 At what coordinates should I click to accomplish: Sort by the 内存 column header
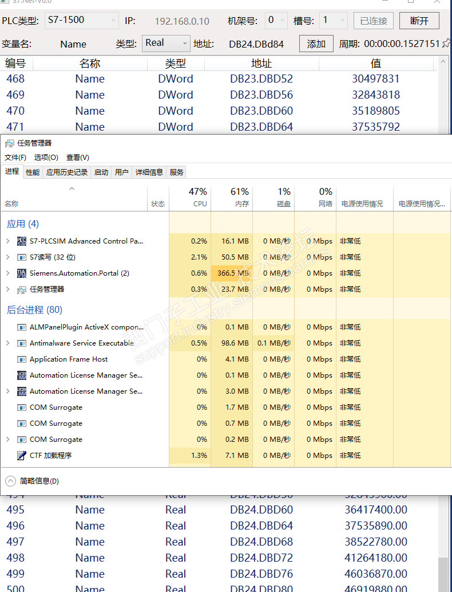pyautogui.click(x=232, y=198)
